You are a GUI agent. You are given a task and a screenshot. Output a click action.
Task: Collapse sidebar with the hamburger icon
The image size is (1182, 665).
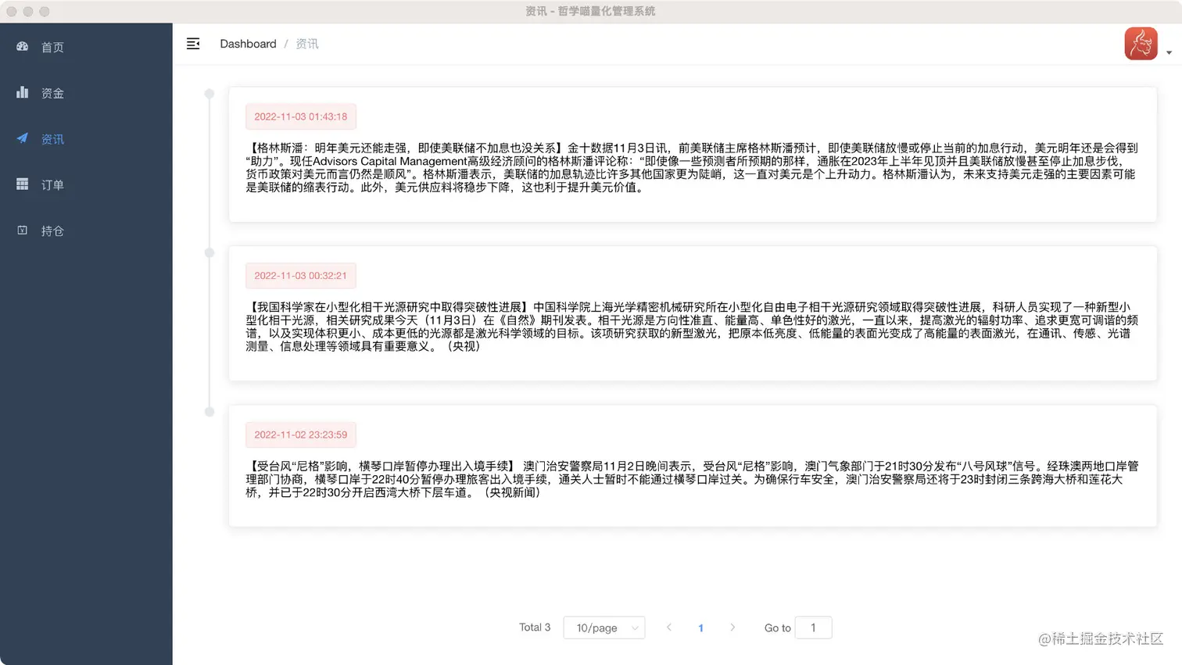point(193,44)
